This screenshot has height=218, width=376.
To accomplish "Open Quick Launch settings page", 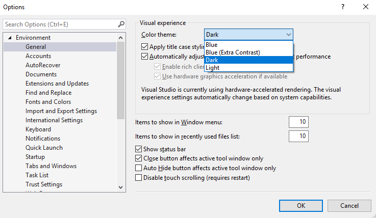I will pos(44,148).
